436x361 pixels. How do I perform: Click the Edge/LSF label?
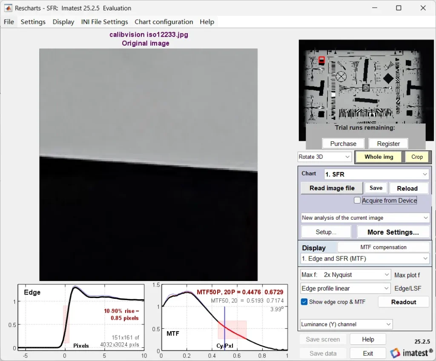(x=407, y=289)
